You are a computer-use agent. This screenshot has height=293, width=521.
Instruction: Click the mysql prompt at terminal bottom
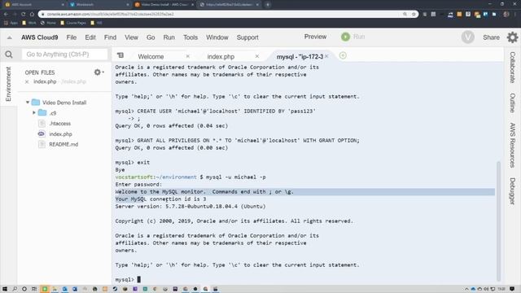[125, 280]
